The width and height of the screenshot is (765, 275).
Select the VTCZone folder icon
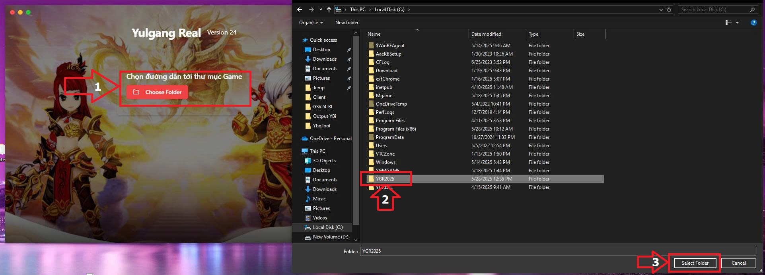tap(371, 154)
